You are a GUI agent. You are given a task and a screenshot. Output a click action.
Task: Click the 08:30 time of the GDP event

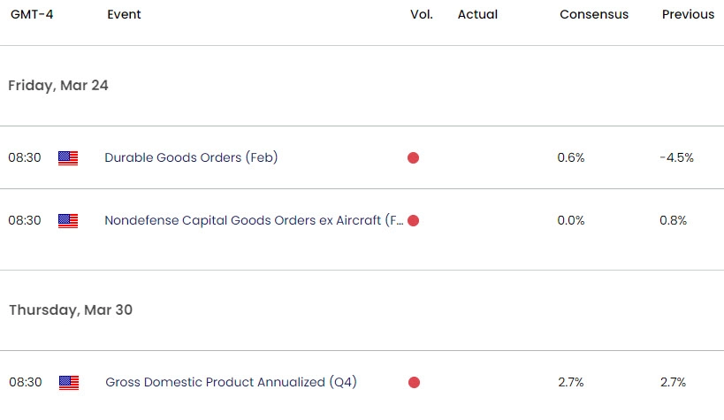[x=26, y=383]
